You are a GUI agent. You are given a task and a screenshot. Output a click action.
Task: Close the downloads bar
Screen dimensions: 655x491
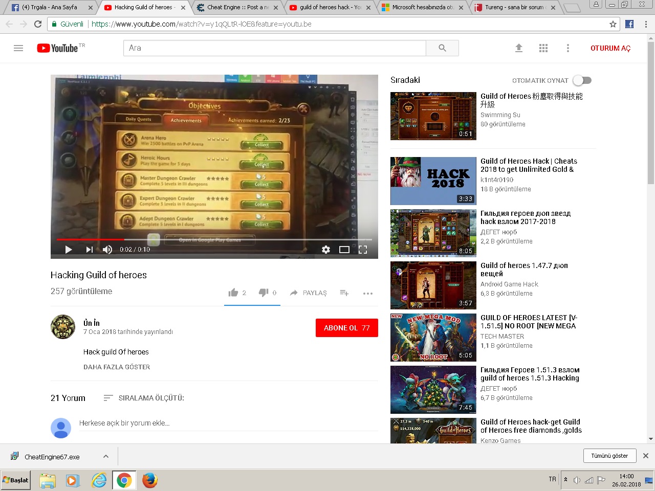pos(646,456)
